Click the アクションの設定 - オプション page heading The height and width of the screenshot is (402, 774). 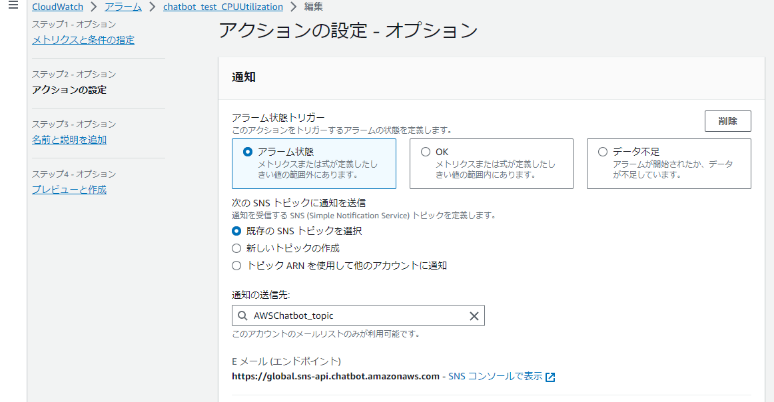point(348,31)
